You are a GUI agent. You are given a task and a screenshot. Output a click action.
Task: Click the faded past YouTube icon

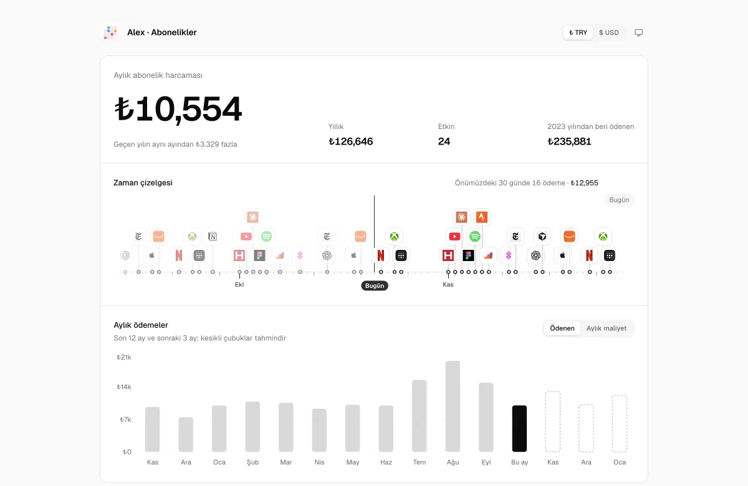[246, 237]
